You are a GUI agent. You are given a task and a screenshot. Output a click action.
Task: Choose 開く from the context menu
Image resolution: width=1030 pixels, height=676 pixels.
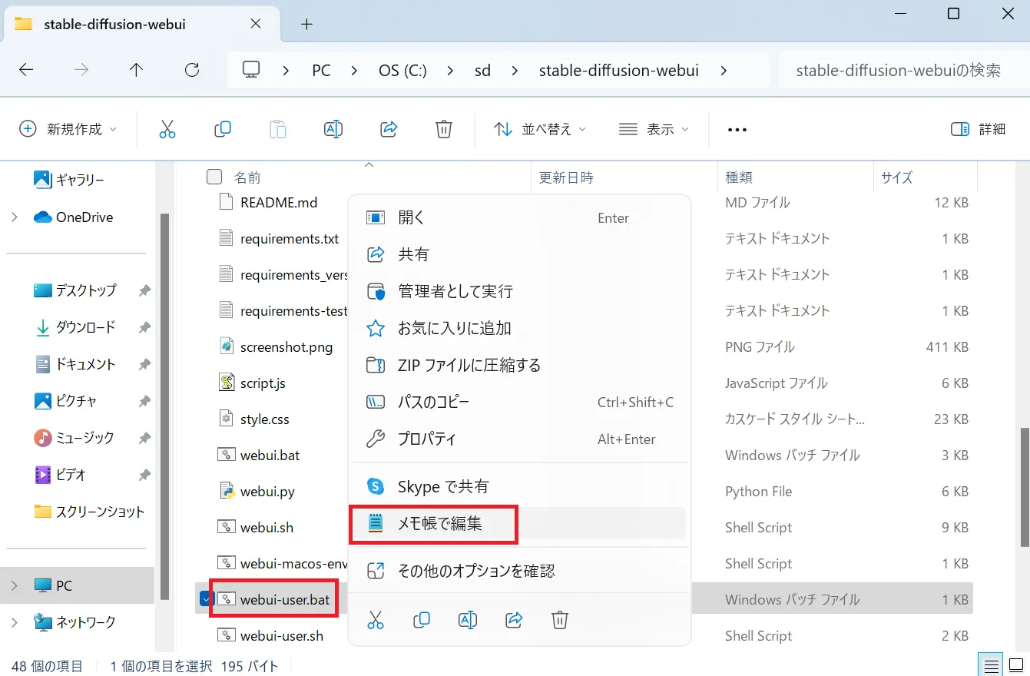[519, 218]
